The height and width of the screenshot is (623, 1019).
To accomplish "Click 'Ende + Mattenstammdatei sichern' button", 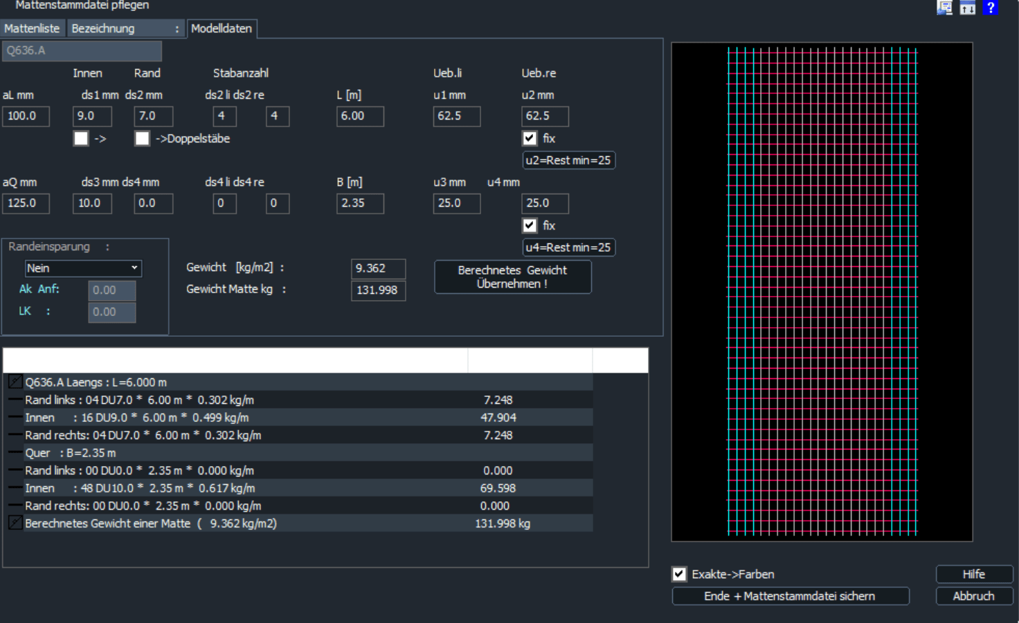I will (790, 596).
